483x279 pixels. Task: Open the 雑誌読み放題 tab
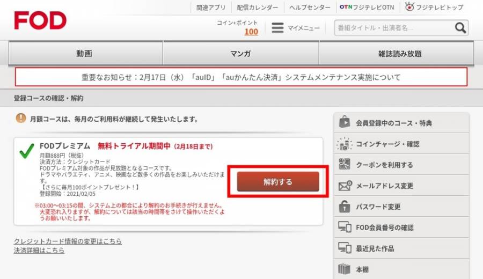coord(397,53)
